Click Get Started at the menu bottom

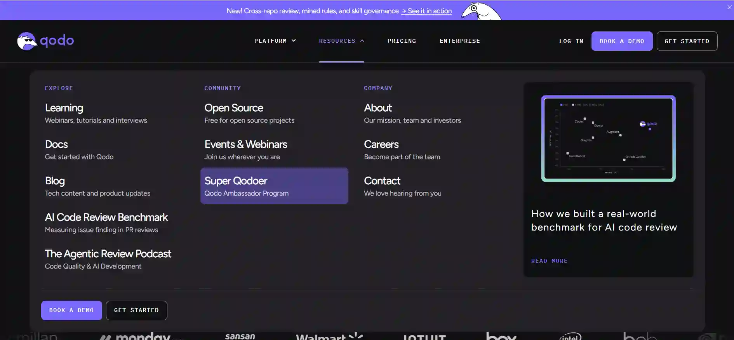136,310
